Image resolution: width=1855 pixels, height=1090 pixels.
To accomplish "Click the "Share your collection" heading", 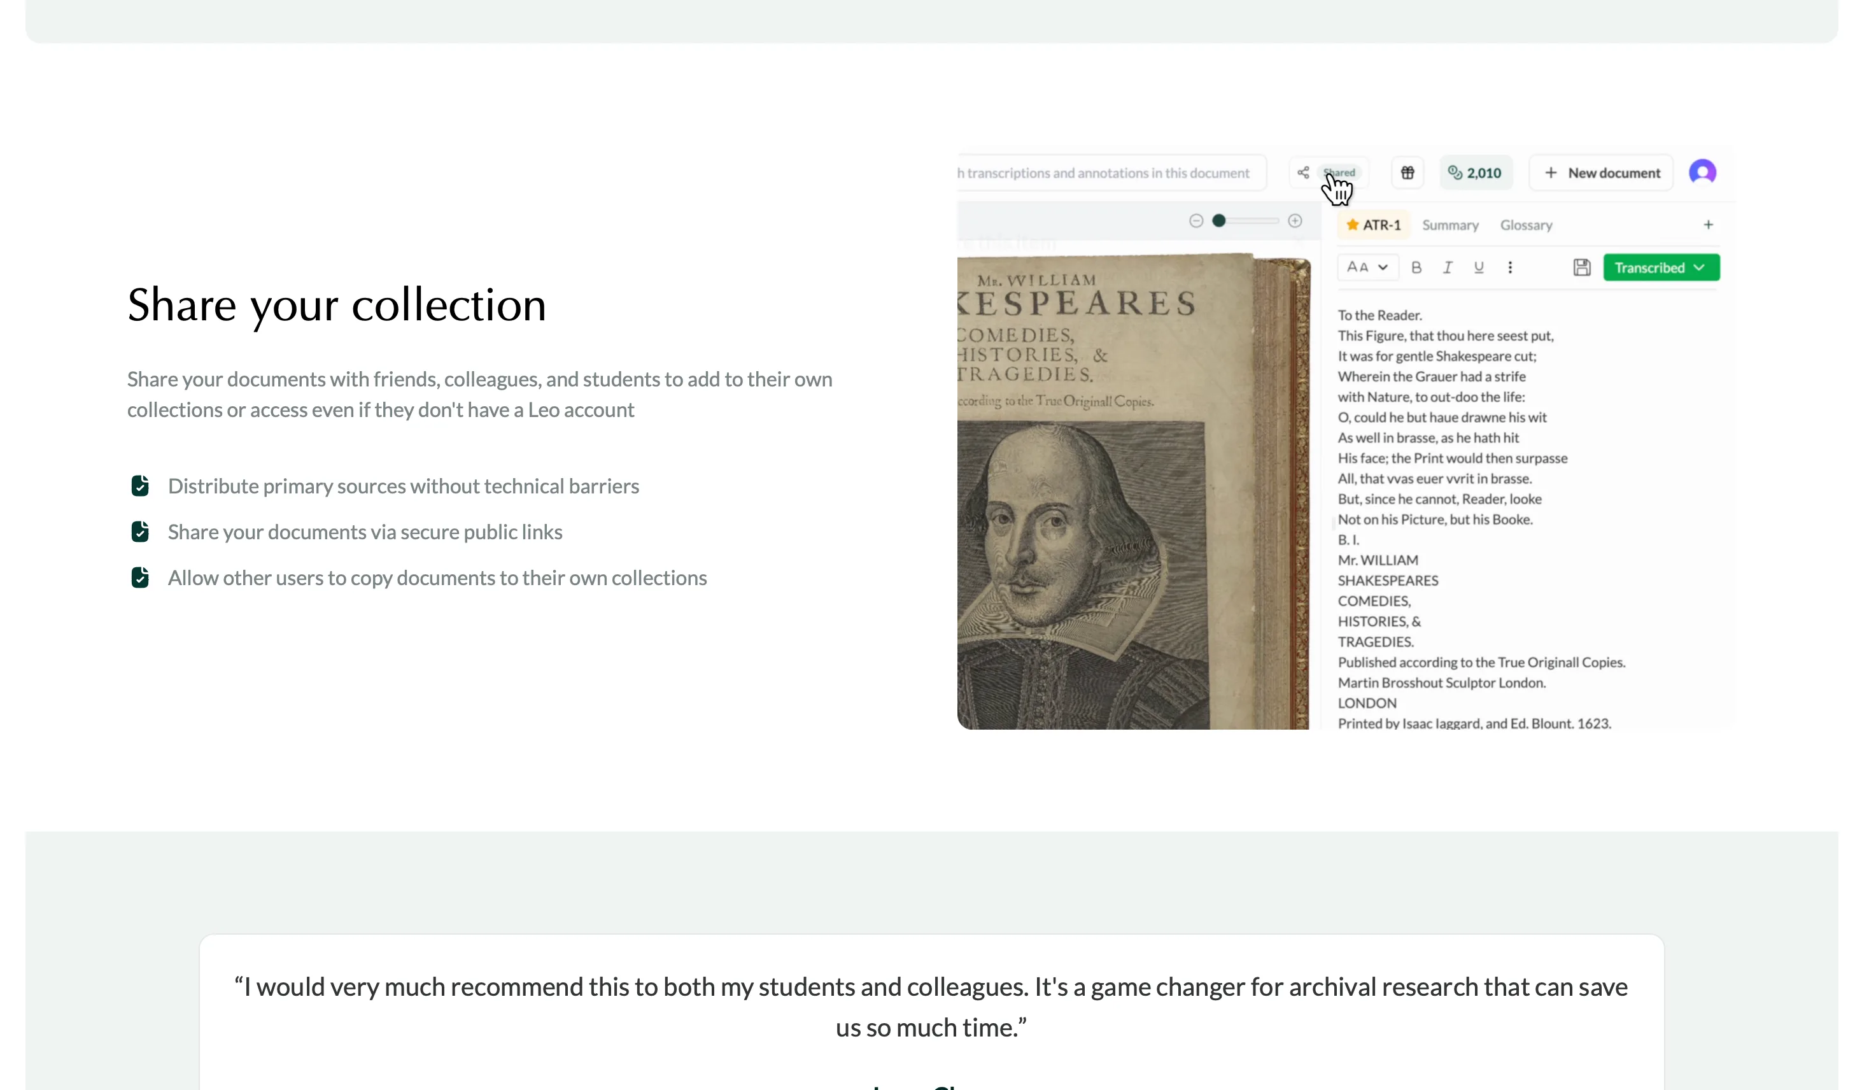I will click(336, 305).
